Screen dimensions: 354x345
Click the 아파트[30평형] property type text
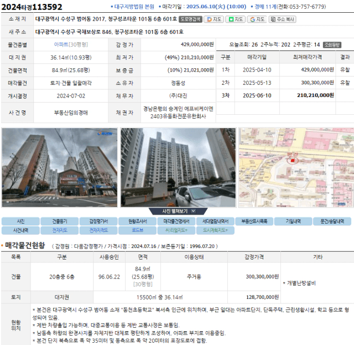click(x=71, y=44)
